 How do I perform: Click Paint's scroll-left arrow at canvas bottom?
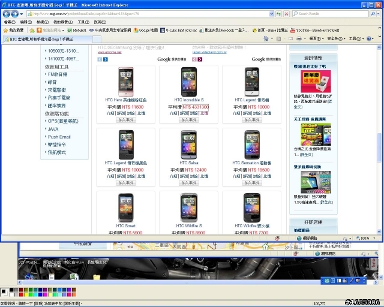pyautogui.click(x=20, y=282)
